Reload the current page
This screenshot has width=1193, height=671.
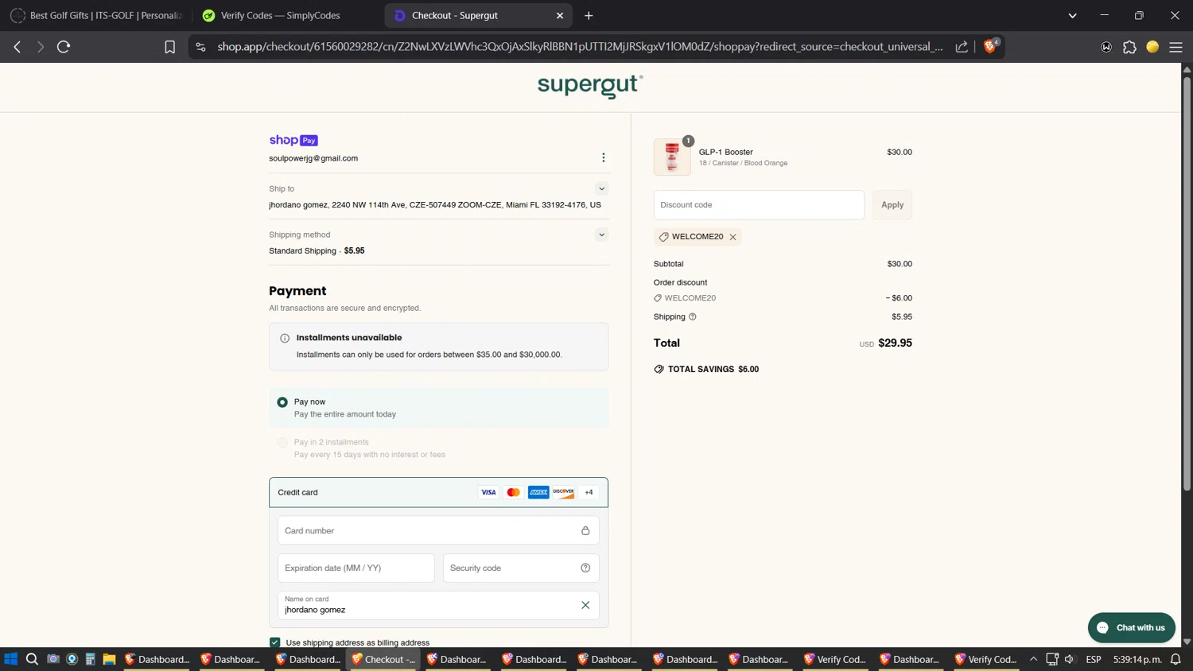[64, 47]
